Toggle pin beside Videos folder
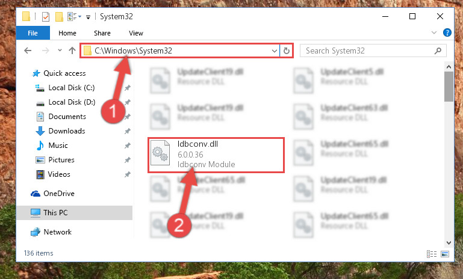This screenshot has width=463, height=279. [x=127, y=174]
